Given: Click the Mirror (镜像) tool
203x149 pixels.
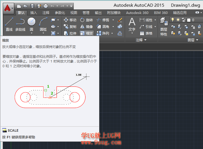Looking at the screenshot, I should click(86, 27).
